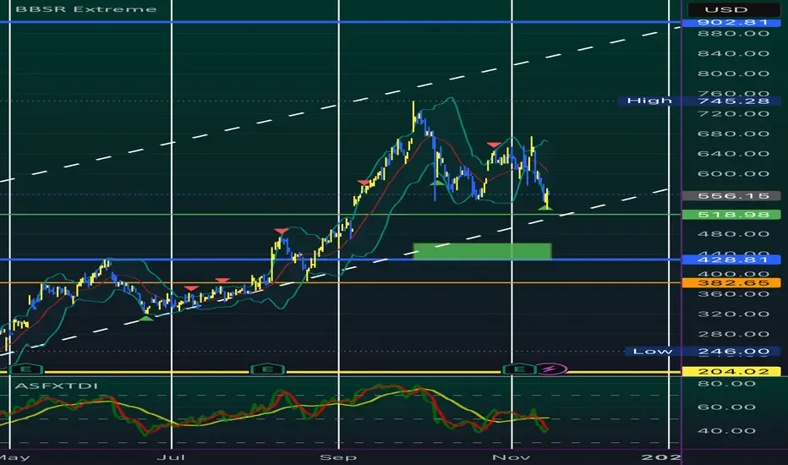Screen dimensions: 788x465
Task: Select the ASFXTDI indicator label
Action: [x=57, y=386]
